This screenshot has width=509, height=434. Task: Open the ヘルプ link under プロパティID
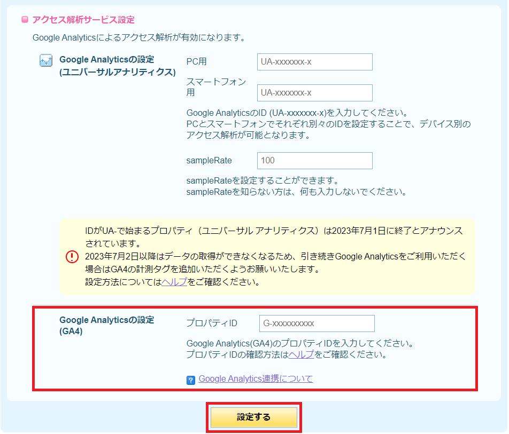(x=301, y=354)
